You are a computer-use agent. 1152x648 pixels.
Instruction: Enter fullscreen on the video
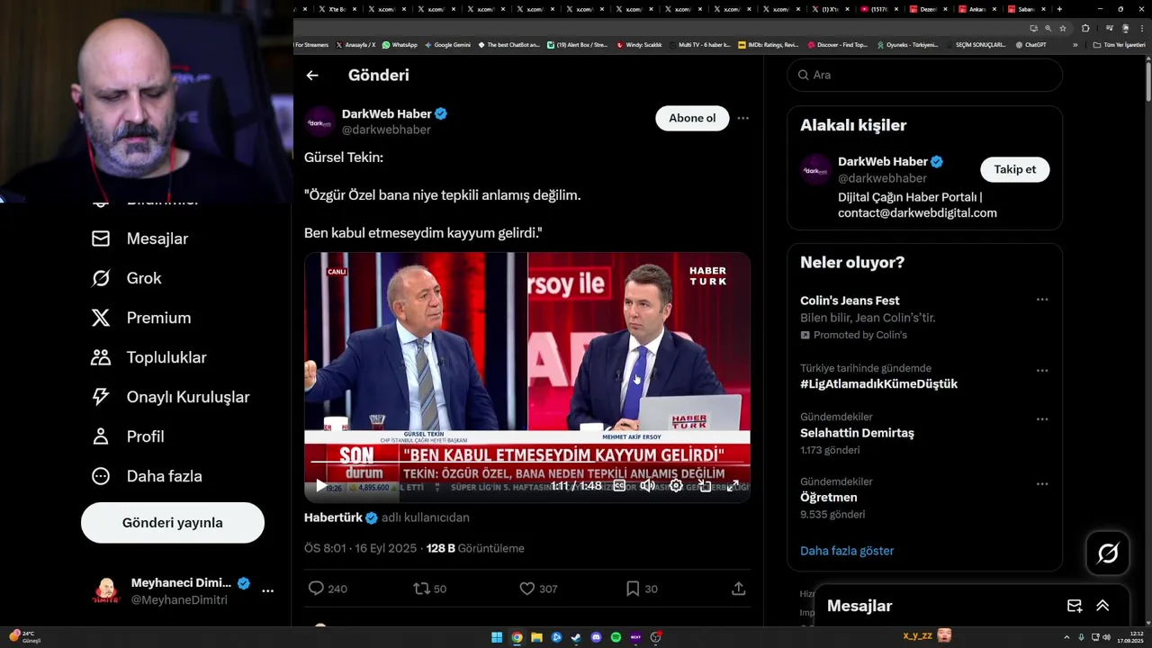(733, 486)
